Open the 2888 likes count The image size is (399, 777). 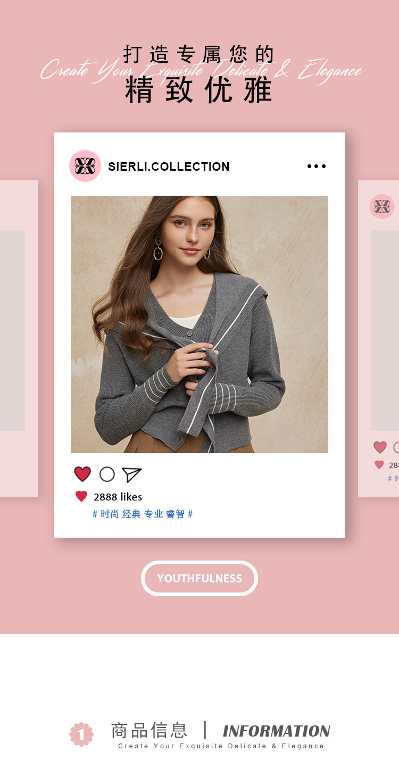(118, 497)
